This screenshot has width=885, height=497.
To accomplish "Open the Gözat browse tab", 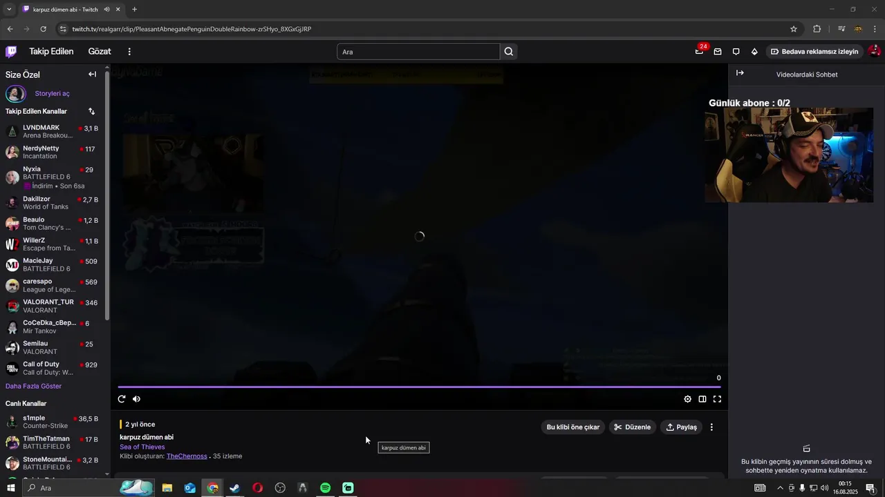I will tap(100, 52).
